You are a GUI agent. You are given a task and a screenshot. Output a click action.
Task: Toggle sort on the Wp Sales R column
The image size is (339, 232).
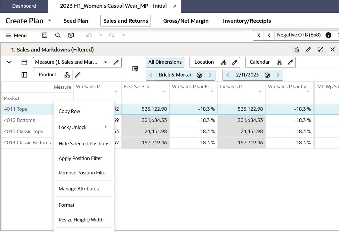point(116,92)
